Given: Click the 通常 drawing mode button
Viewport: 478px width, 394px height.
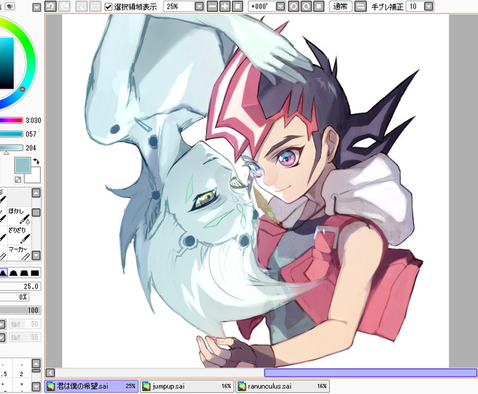Looking at the screenshot, I should click(340, 6).
